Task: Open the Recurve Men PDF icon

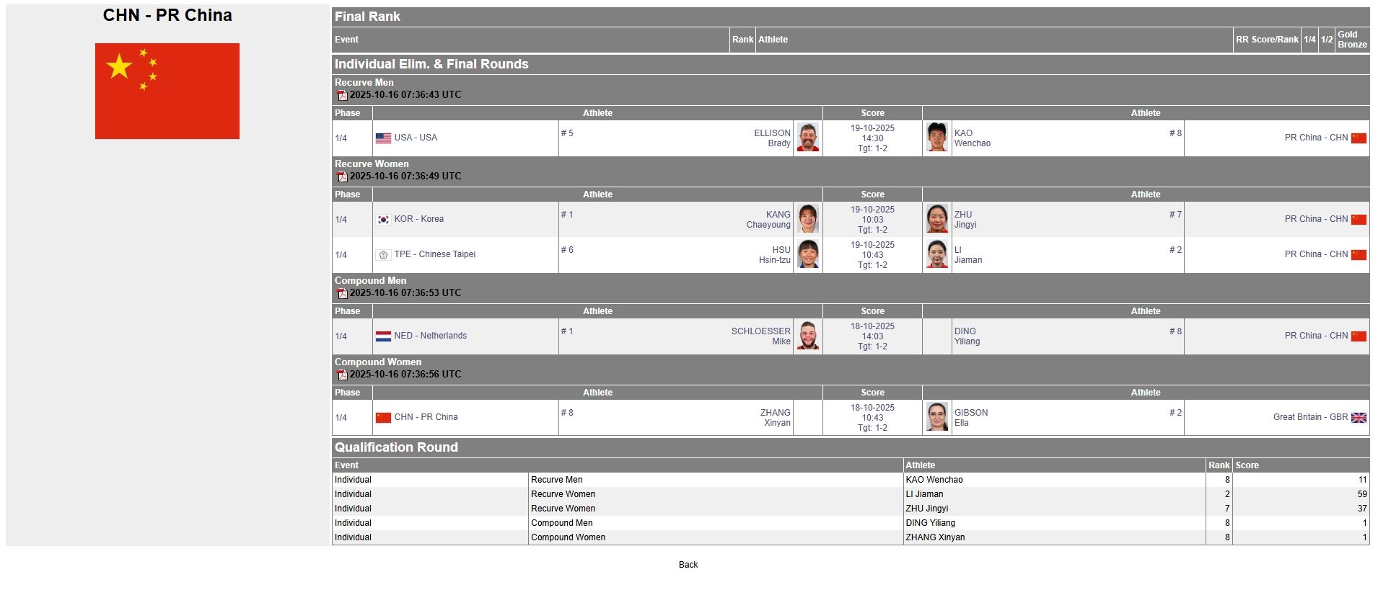Action: point(342,95)
